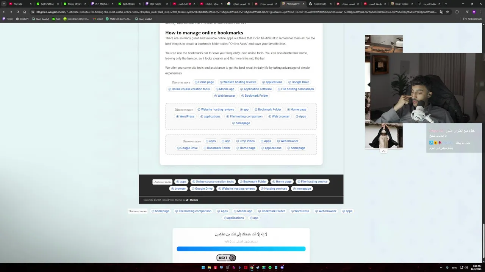Open the browser tag in the dark footer
485x272 pixels.
pos(178,189)
